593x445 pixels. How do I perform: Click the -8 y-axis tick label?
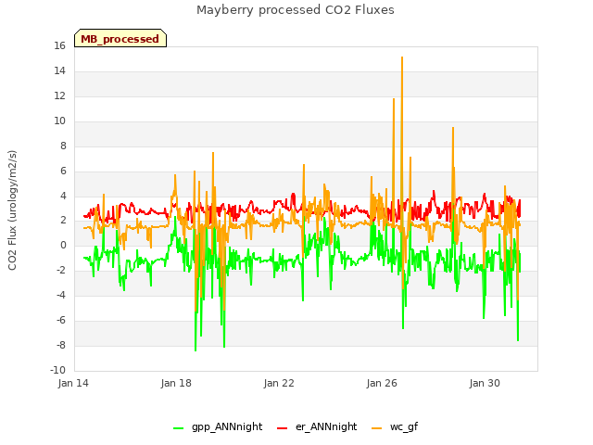pyautogui.click(x=61, y=346)
